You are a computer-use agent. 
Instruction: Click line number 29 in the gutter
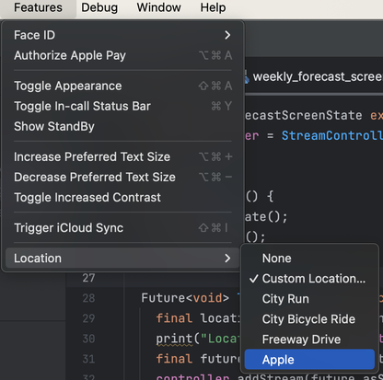click(x=88, y=318)
